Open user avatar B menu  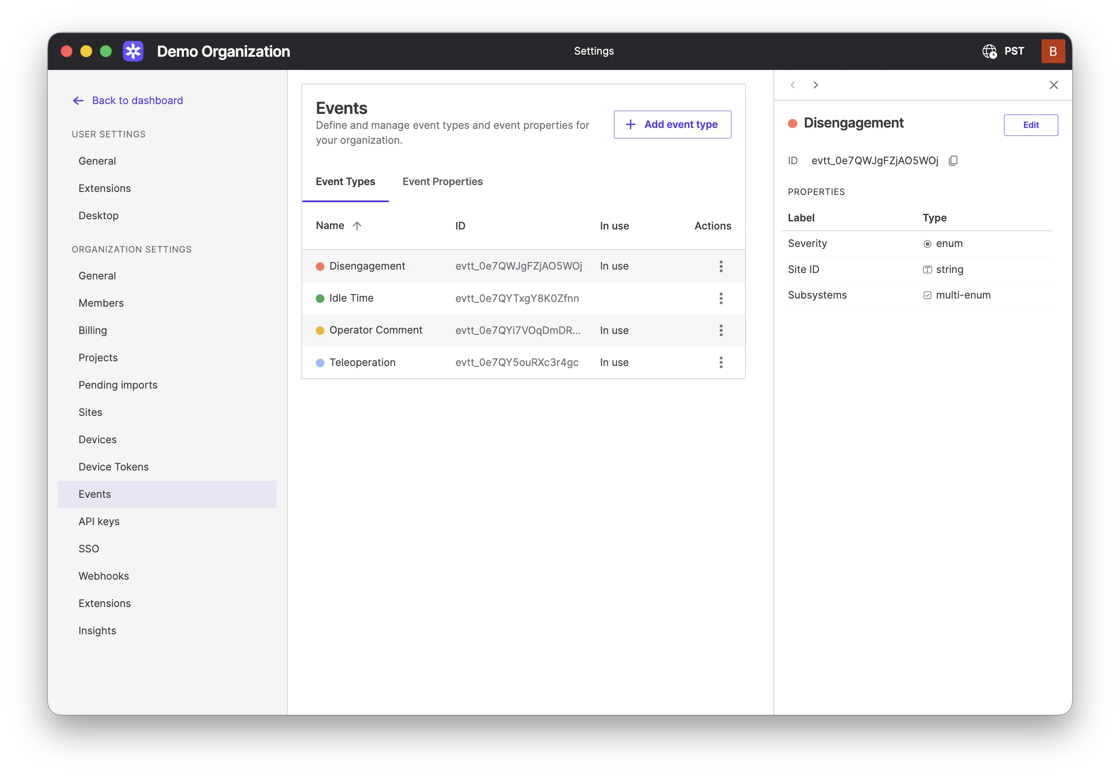[x=1052, y=51]
